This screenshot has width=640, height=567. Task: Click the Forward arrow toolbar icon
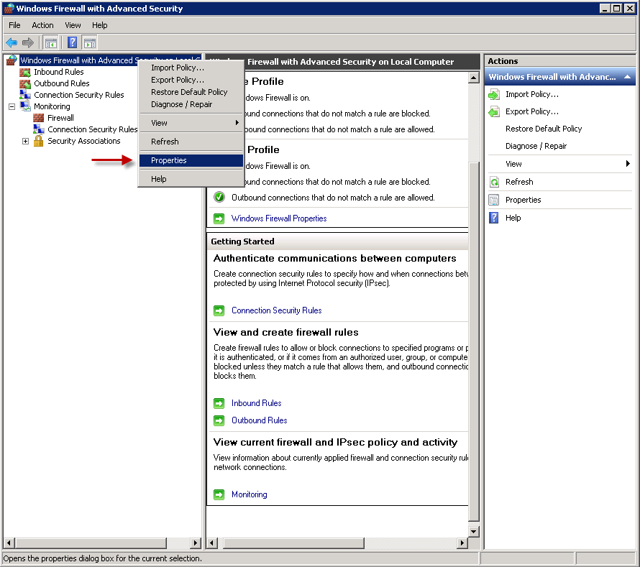[28, 42]
